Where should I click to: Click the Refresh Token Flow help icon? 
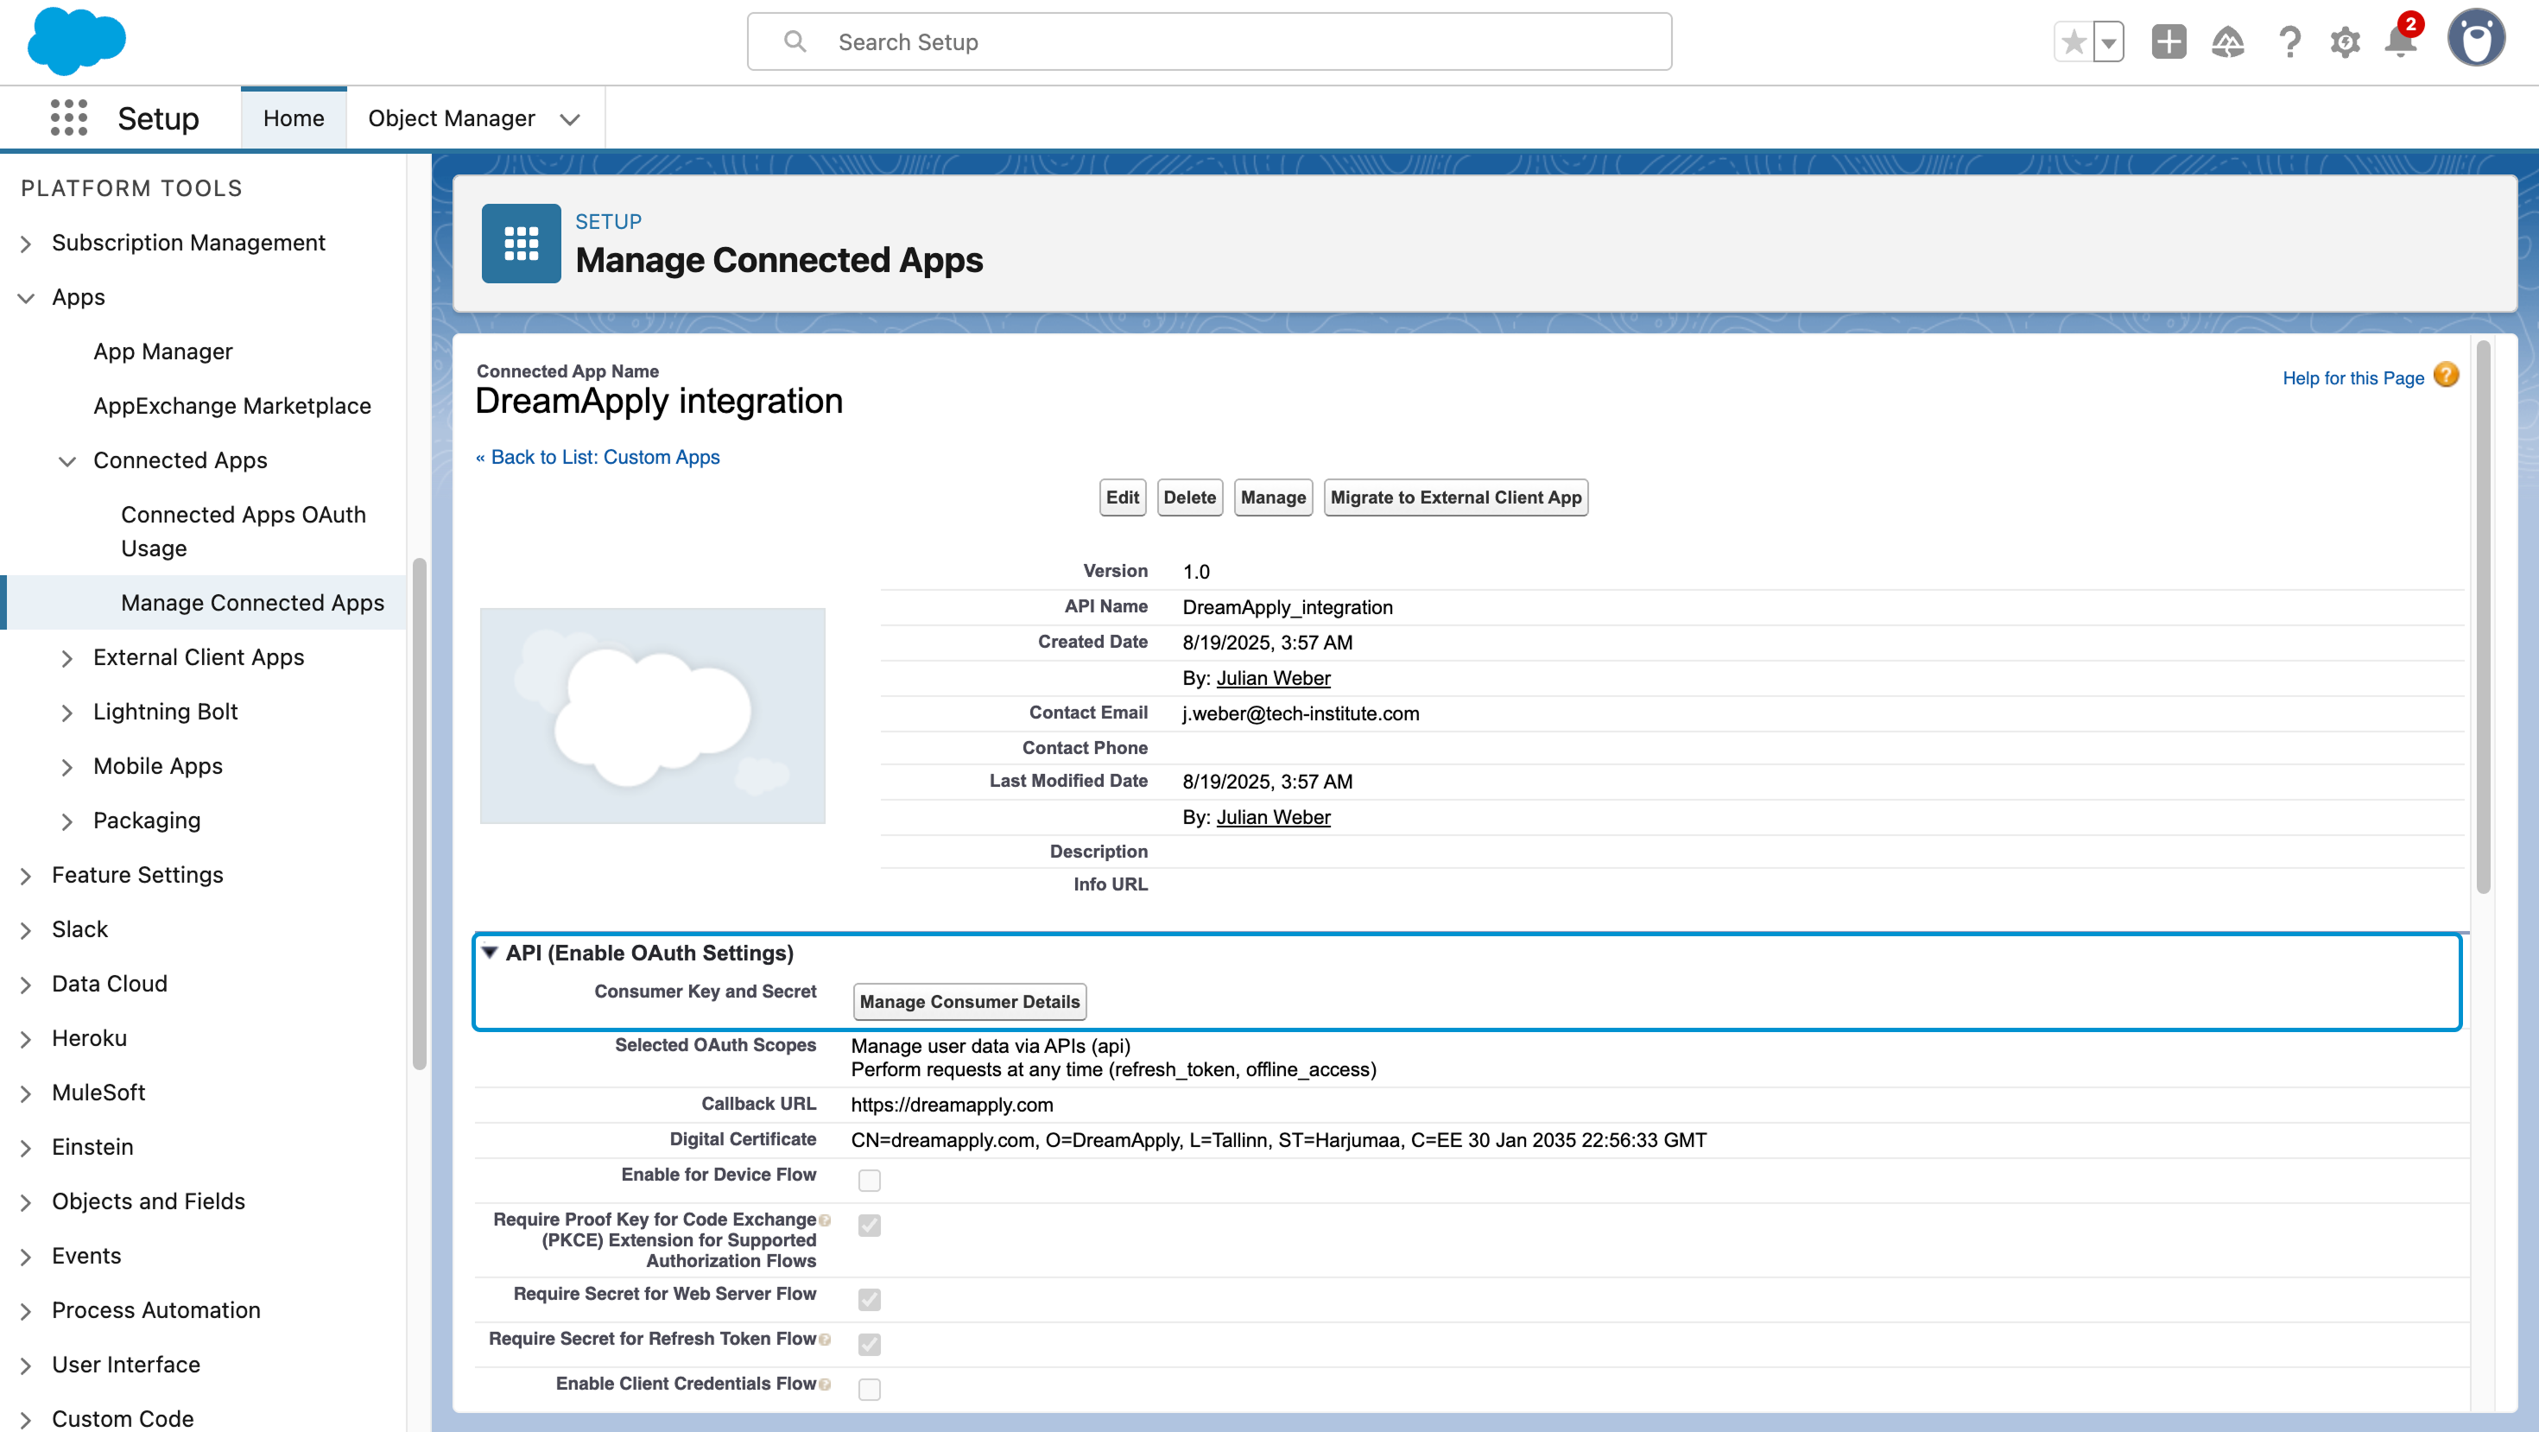coord(825,1340)
